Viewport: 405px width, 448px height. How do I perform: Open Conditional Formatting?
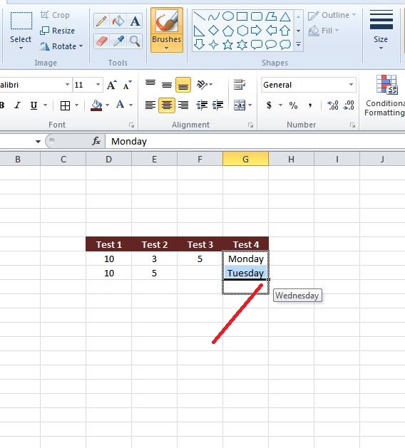(x=385, y=95)
